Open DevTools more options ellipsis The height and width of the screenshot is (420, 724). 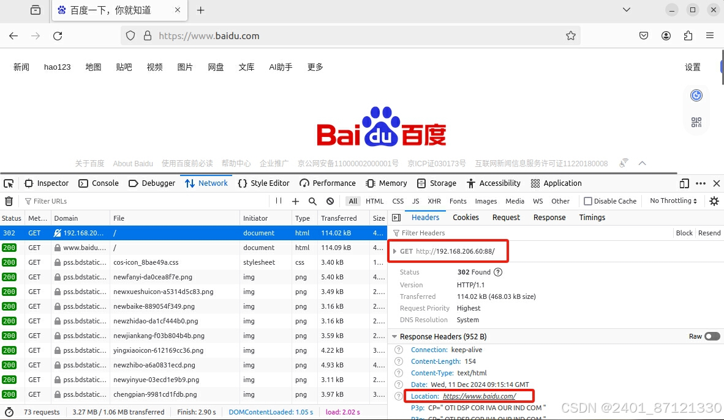pyautogui.click(x=701, y=183)
